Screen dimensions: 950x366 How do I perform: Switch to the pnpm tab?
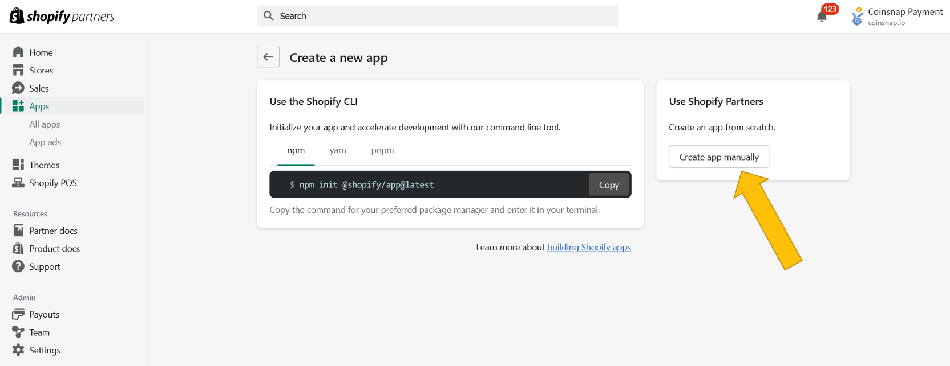383,151
